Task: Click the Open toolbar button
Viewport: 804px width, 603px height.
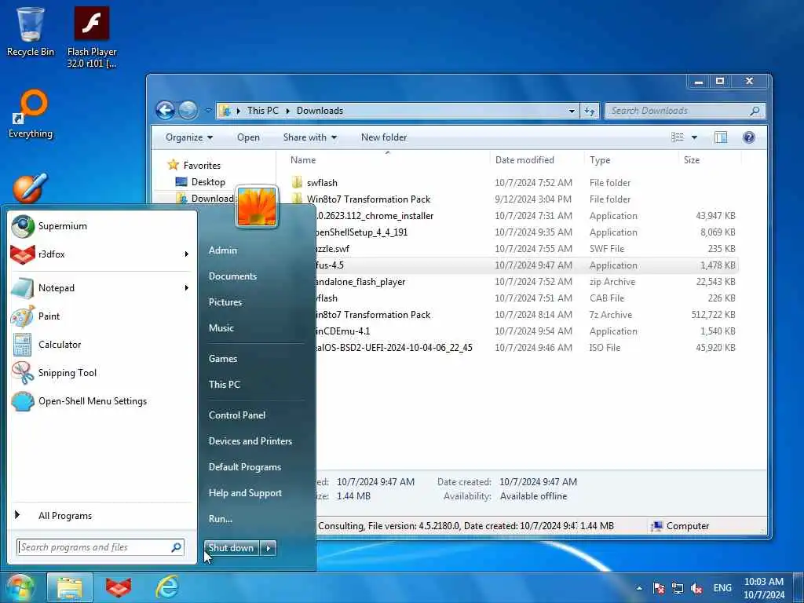Action: (248, 137)
